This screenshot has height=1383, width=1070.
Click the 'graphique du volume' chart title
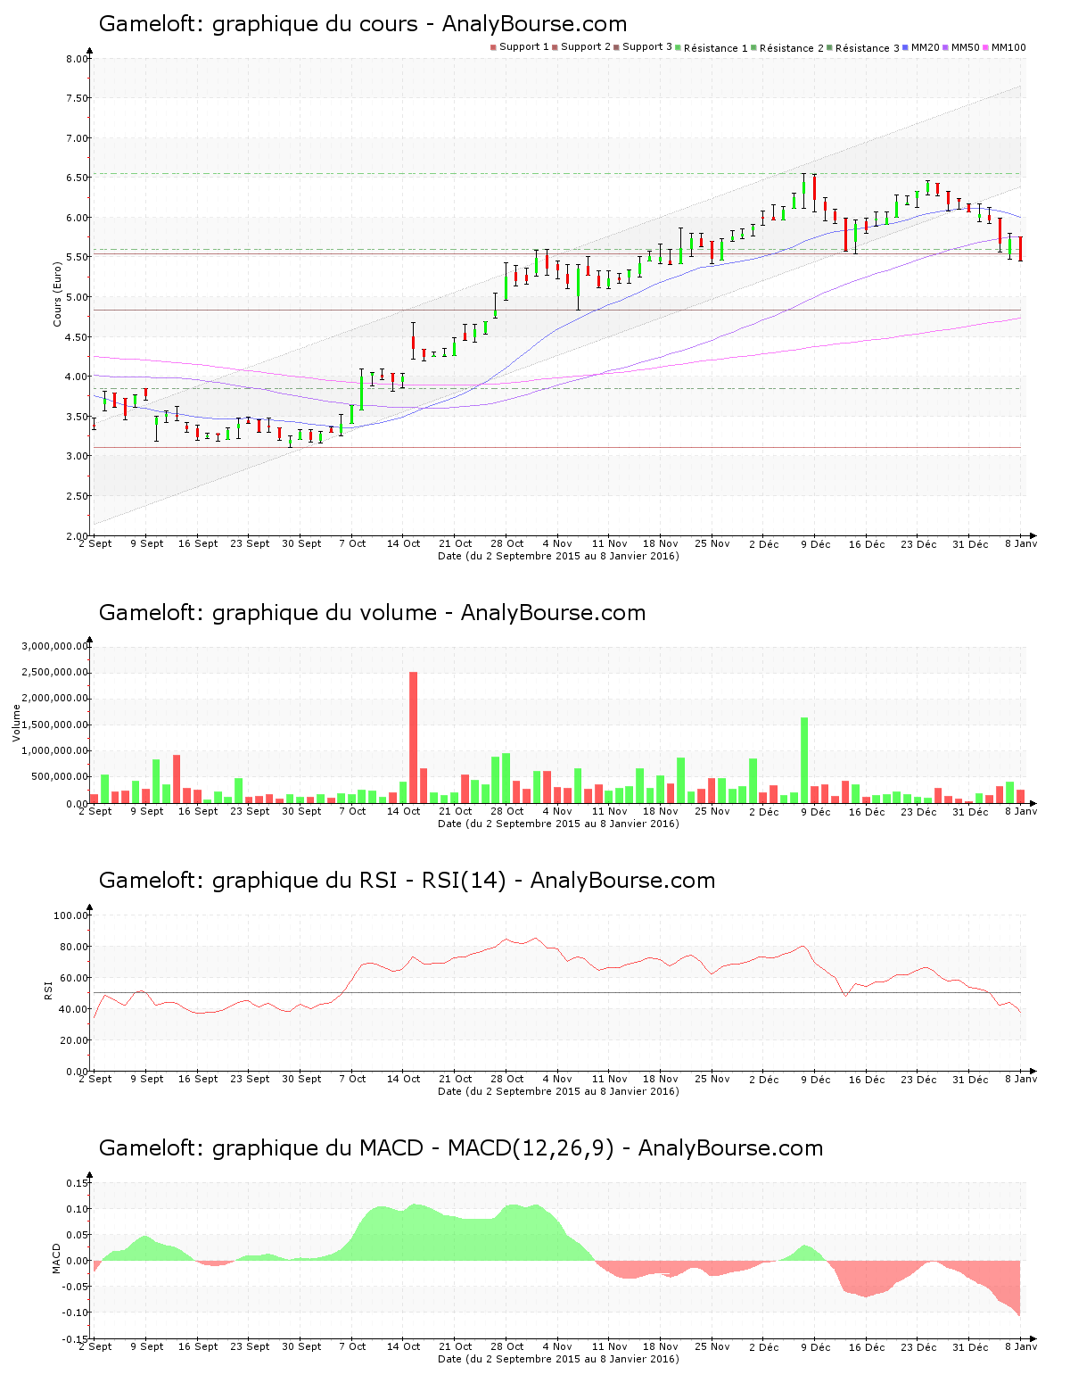point(372,613)
